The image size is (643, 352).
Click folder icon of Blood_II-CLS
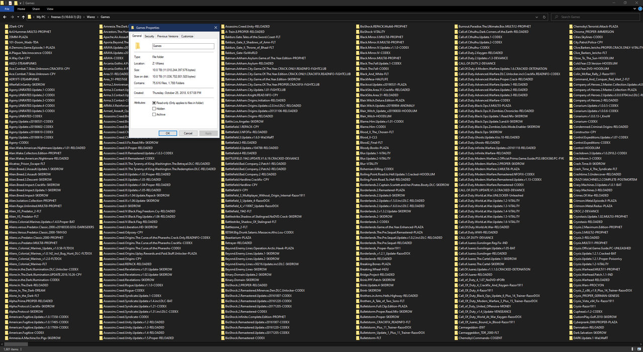click(x=358, y=137)
